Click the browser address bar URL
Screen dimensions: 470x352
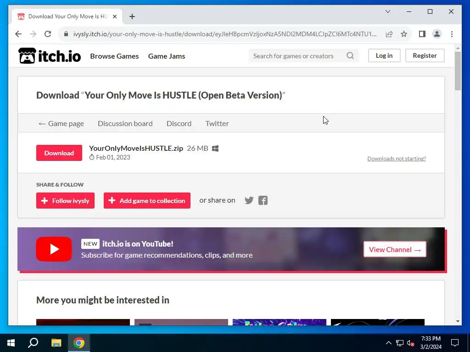coord(225,34)
